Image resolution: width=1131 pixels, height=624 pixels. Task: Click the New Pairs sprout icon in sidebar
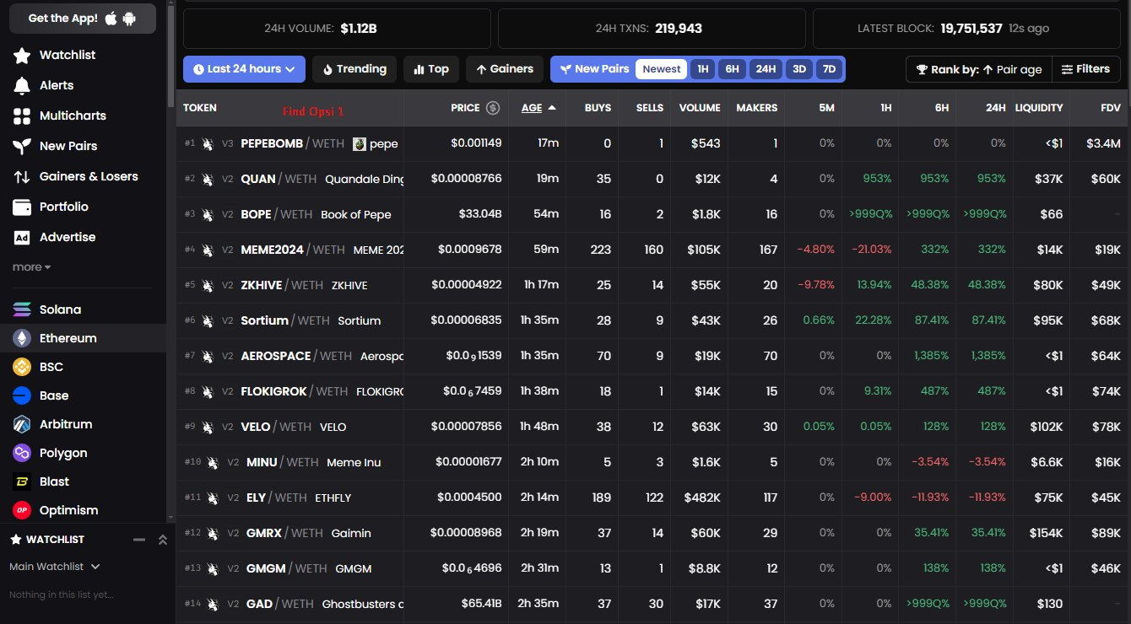[x=22, y=147]
